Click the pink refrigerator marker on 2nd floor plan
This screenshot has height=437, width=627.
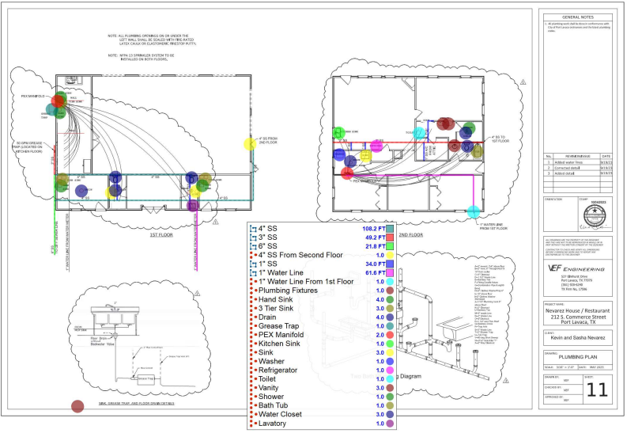pos(376,146)
